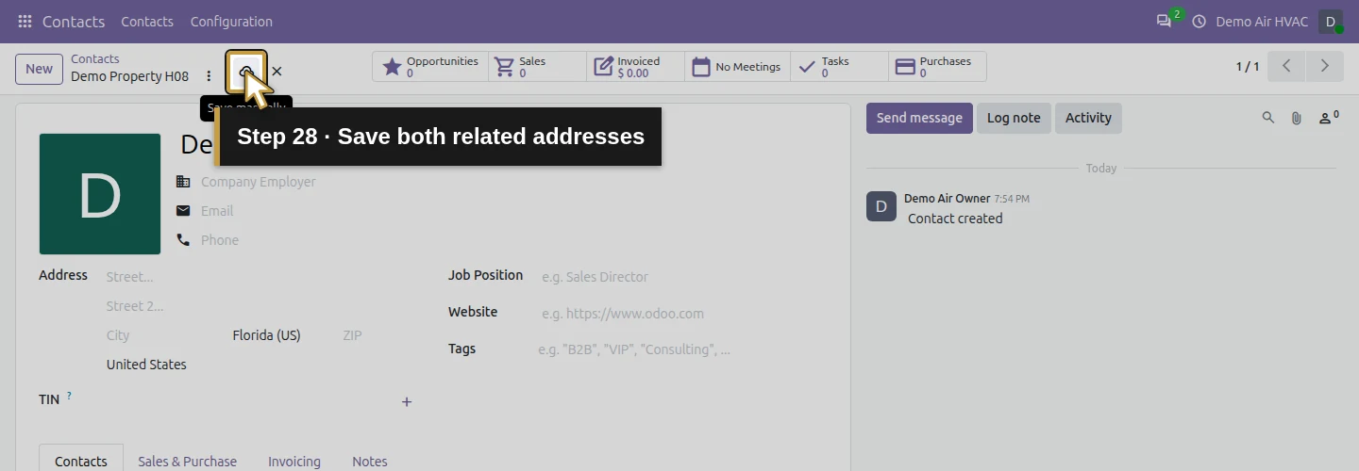
Task: Open the Configuration menu
Action: point(231,21)
